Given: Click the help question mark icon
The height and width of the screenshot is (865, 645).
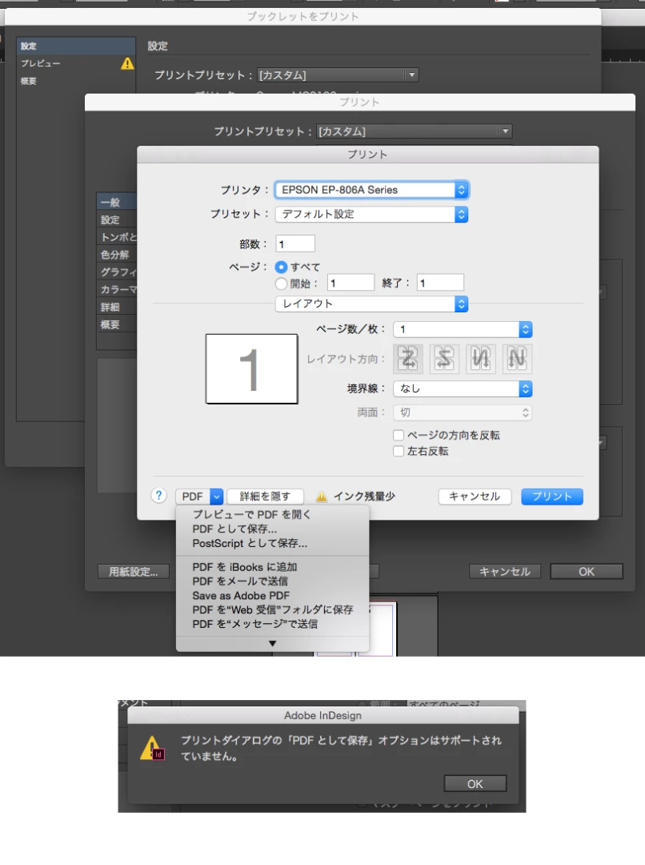Looking at the screenshot, I should 158,496.
